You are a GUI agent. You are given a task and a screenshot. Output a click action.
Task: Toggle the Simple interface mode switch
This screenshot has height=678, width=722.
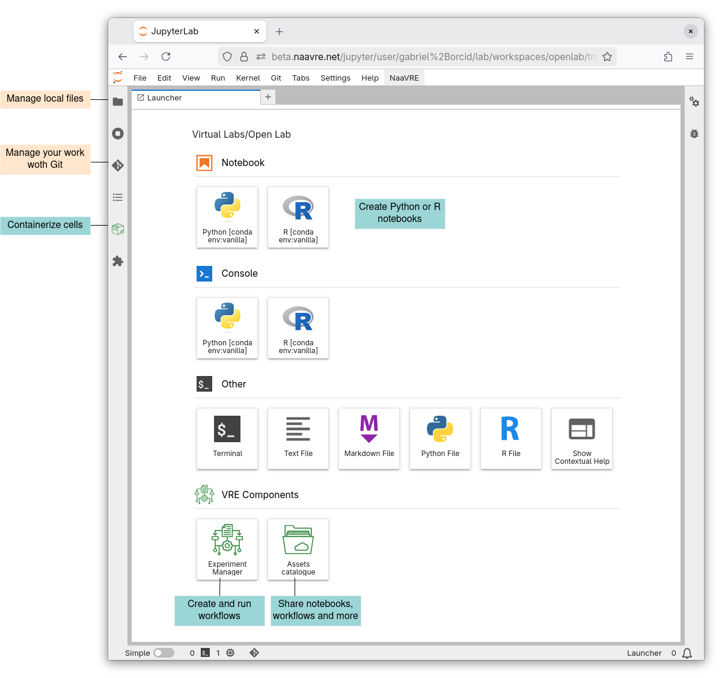pyautogui.click(x=164, y=653)
